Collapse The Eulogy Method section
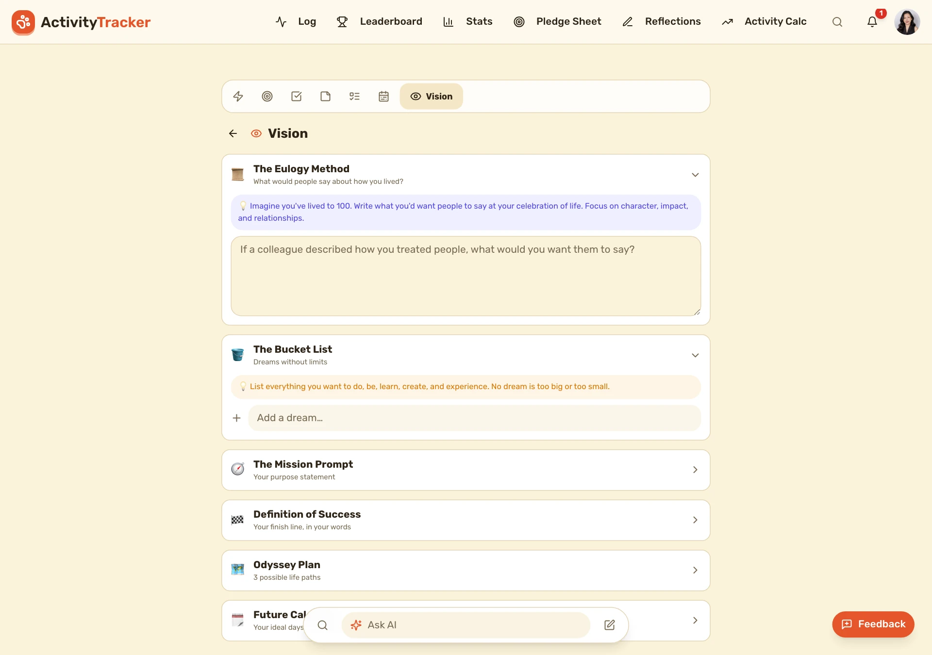932x655 pixels. point(695,175)
